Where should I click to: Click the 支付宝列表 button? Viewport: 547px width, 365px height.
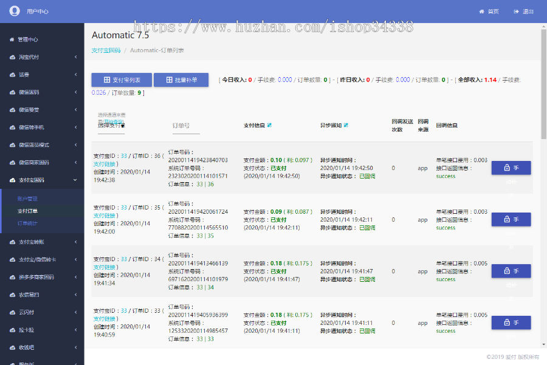click(122, 80)
